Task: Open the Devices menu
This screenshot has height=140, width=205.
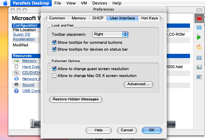Action: 99,3
